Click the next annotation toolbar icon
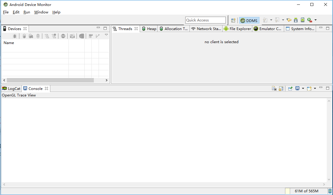Screen dimensions: 333x195 point(265,20)
